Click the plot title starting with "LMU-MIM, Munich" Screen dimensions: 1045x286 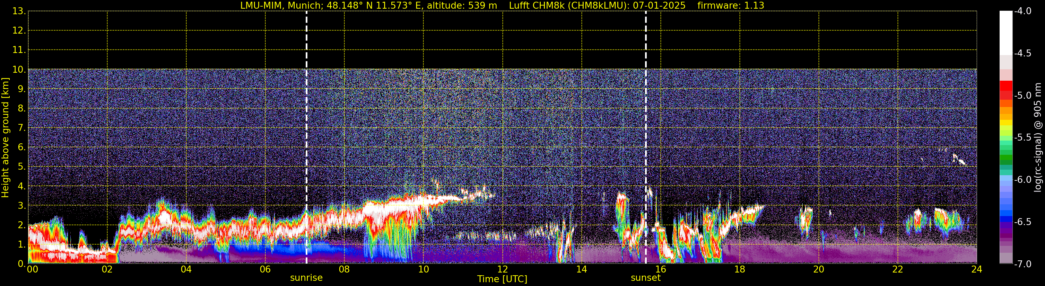(502, 5)
